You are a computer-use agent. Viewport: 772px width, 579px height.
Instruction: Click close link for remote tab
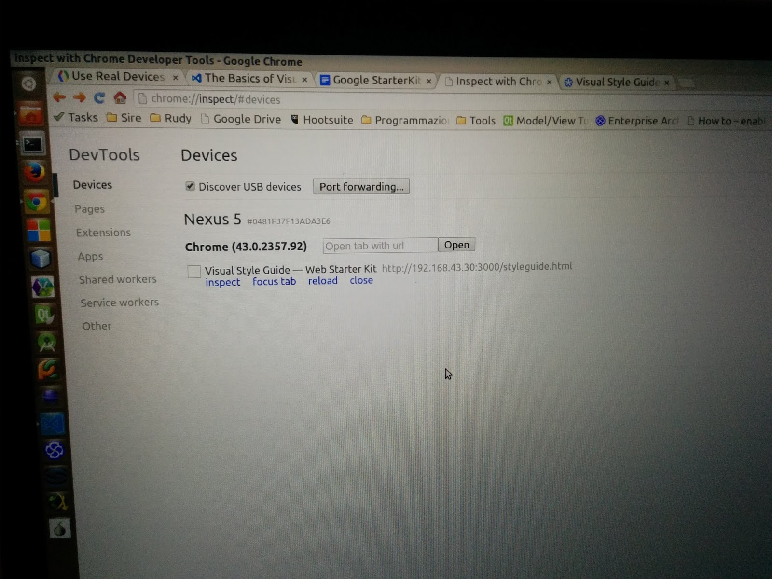(x=361, y=280)
